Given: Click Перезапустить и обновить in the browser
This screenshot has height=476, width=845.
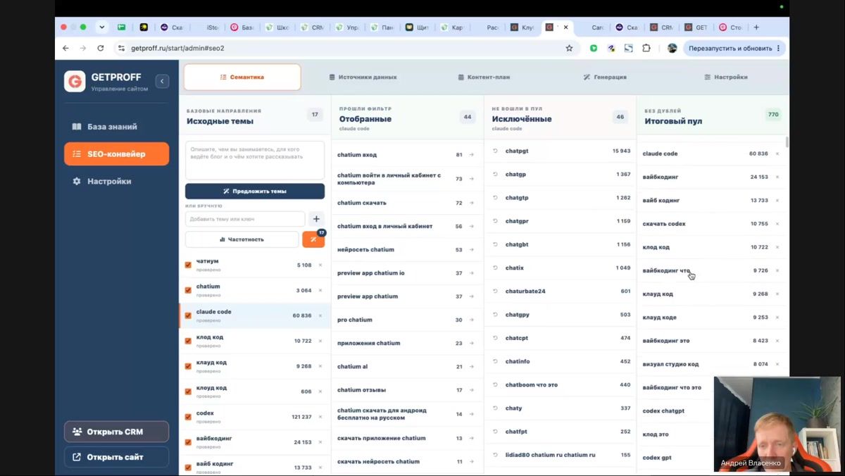Looking at the screenshot, I should (x=734, y=48).
